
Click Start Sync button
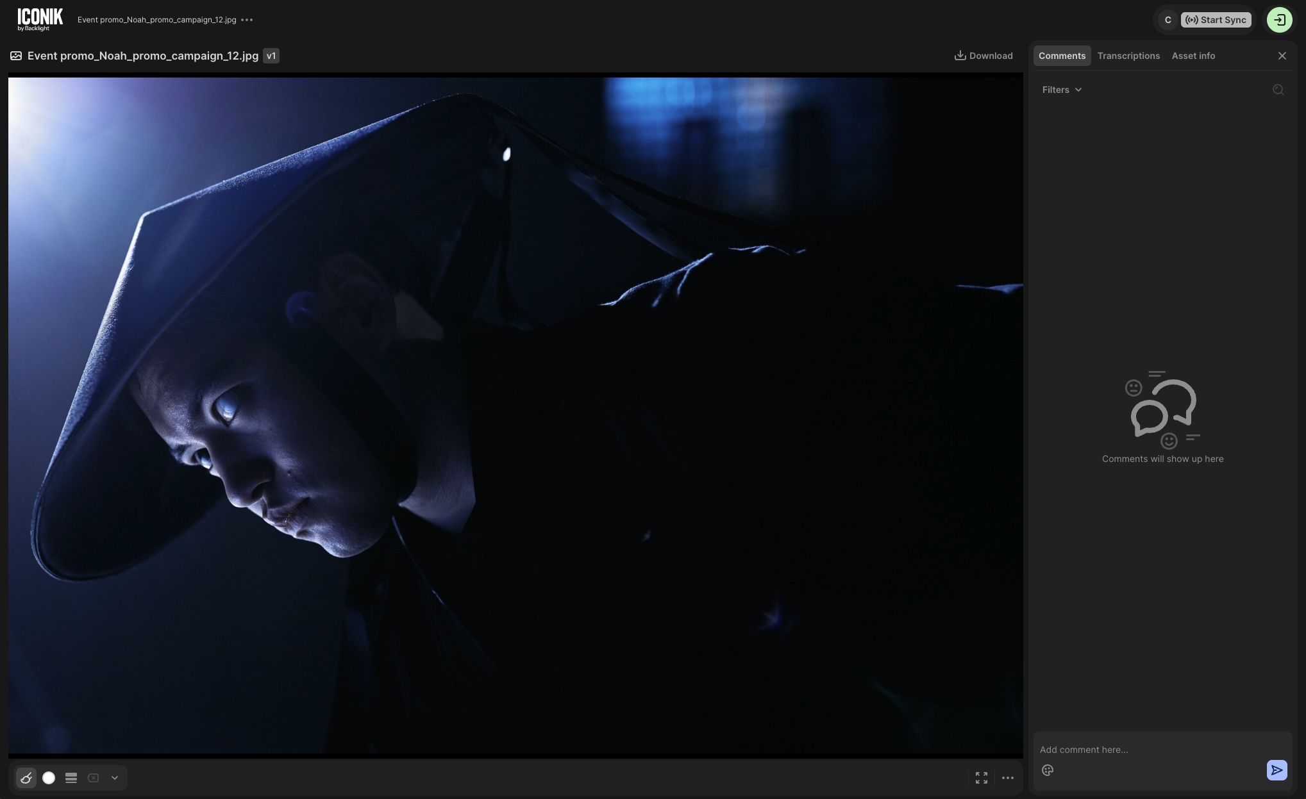point(1216,20)
